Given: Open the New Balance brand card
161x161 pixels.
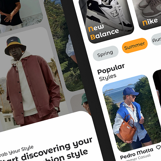Looking at the screenshot, I should coord(106,20).
